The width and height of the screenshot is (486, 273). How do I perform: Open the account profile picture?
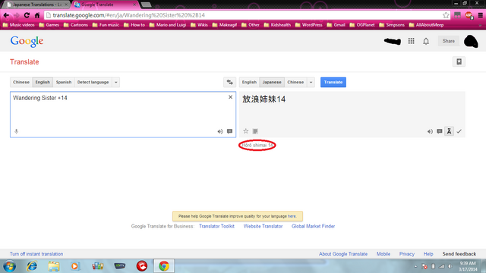coord(471,41)
